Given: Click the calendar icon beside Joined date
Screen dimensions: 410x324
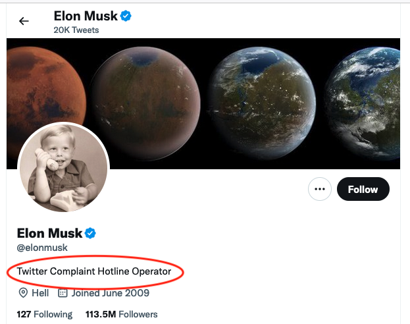Looking at the screenshot, I should tap(63, 293).
